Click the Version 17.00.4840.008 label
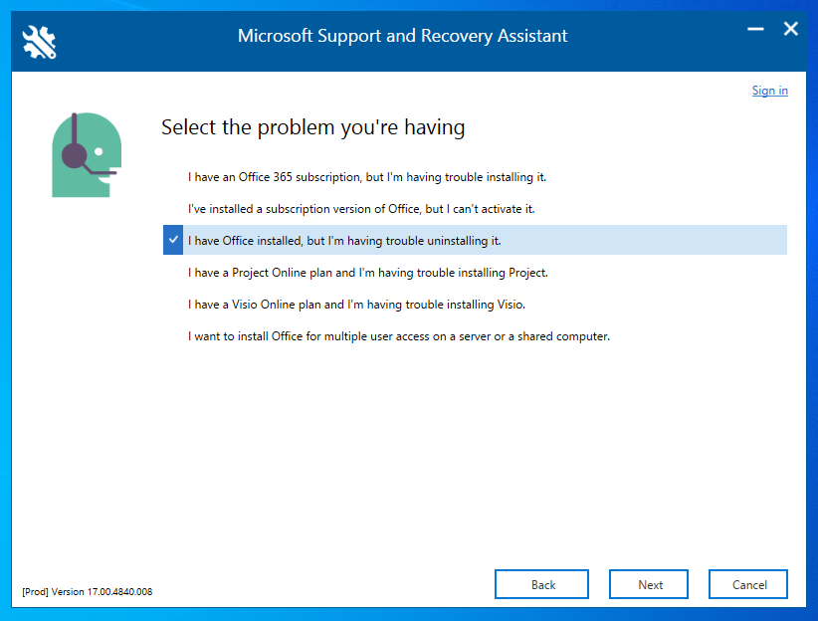Screen dimensions: 818x621 (87, 592)
